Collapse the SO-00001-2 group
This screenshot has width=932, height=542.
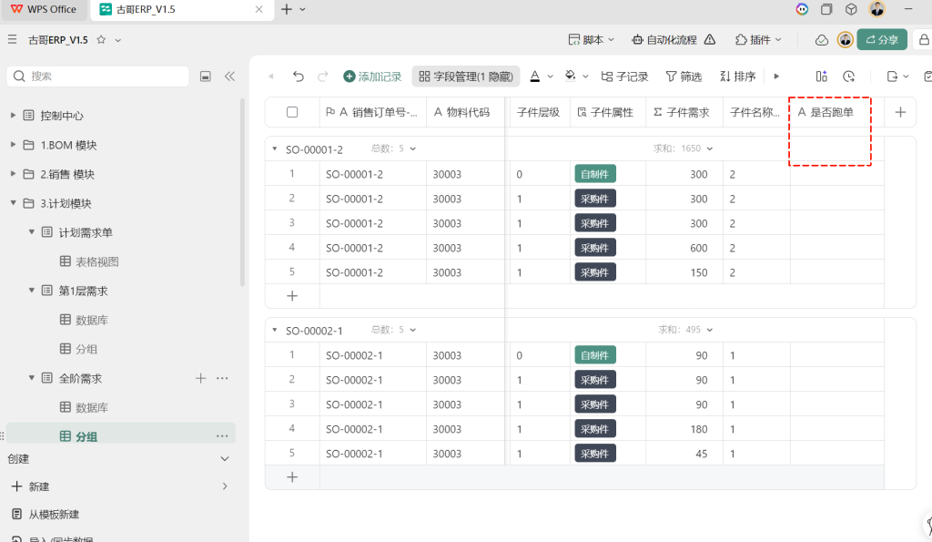click(x=275, y=148)
